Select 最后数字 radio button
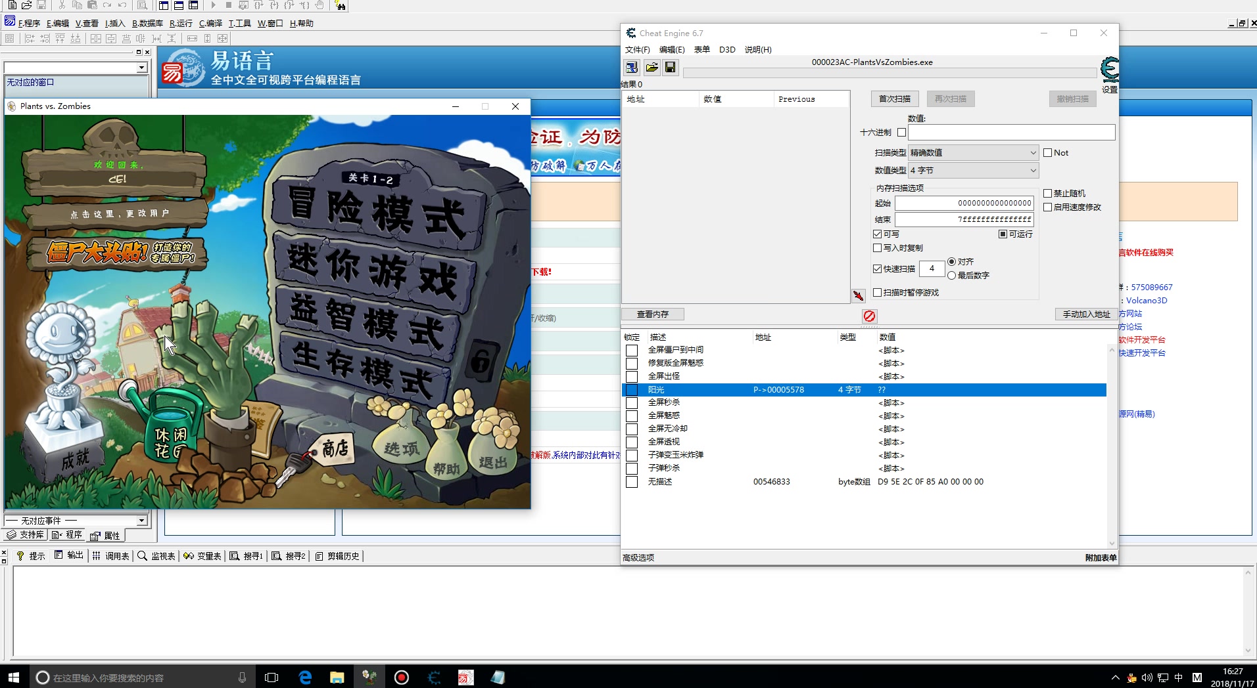Image resolution: width=1257 pixels, height=688 pixels. (x=951, y=276)
